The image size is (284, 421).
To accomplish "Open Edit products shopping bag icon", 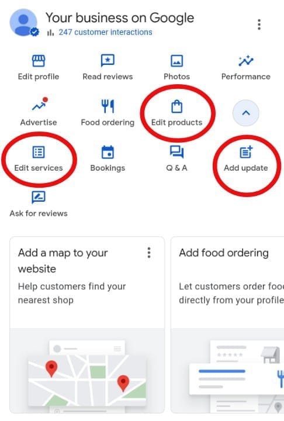I will tap(177, 106).
